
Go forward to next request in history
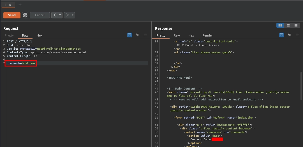[67, 15]
